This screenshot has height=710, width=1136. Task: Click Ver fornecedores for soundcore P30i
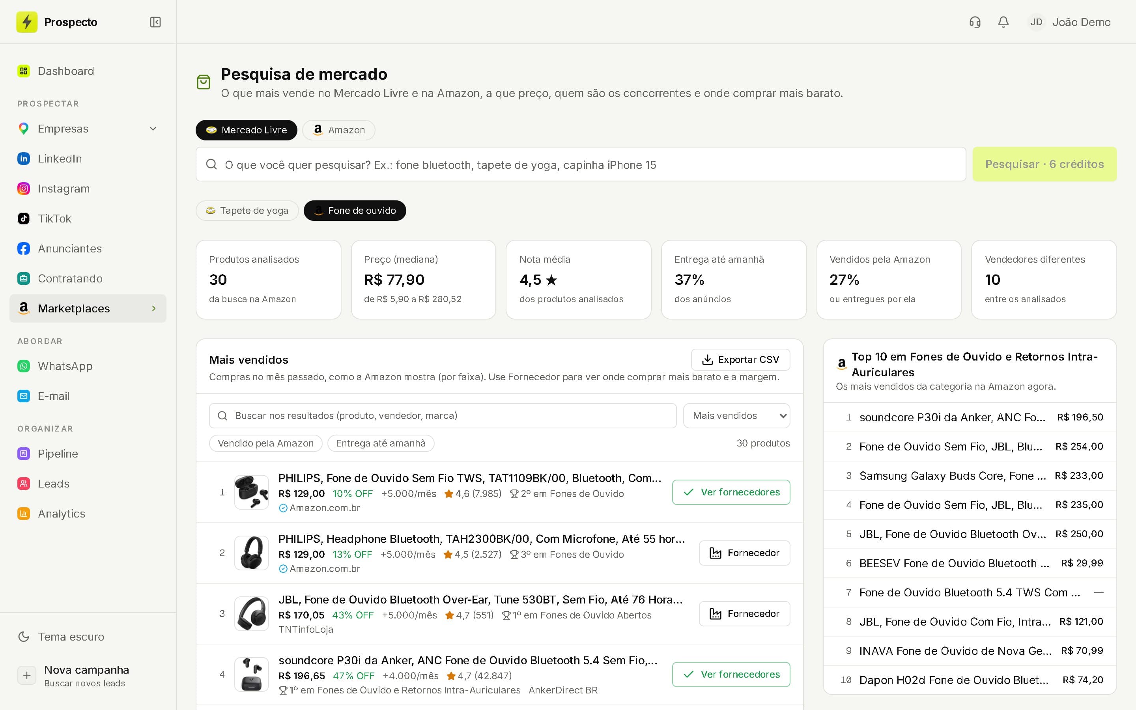point(731,674)
